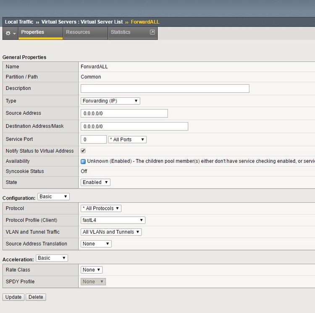Viewport: 315px width, 313px height.
Task: Click the blue Unknown availability status icon
Action: (83, 162)
